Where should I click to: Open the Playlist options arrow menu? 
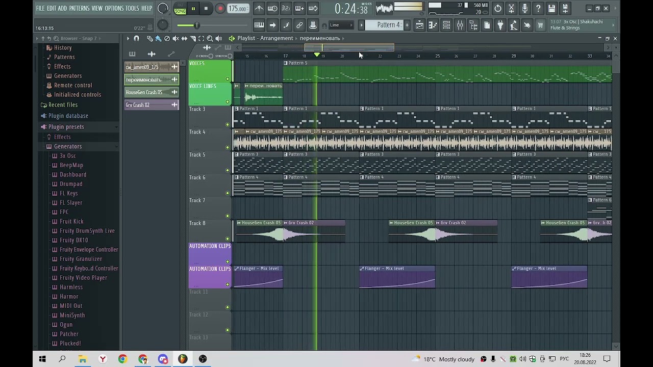[x=128, y=38]
